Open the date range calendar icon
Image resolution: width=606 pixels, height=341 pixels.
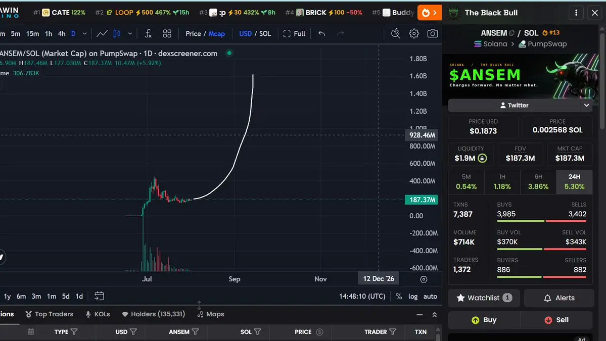(99, 296)
